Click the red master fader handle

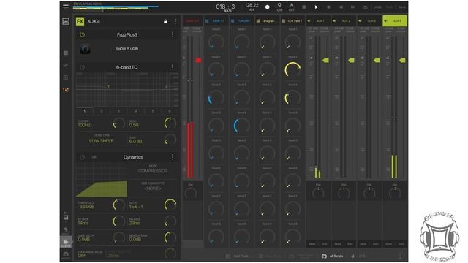(198, 61)
